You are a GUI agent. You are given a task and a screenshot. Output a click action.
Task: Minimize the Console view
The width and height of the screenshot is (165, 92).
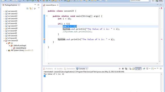tap(158, 68)
